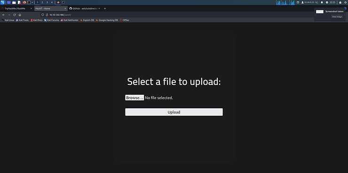
Task: Click the screenshot thumbnail in the notification
Action: 320,12
